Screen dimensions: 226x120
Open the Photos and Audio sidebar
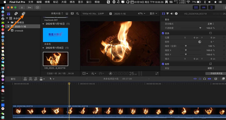click(x=16, y=14)
